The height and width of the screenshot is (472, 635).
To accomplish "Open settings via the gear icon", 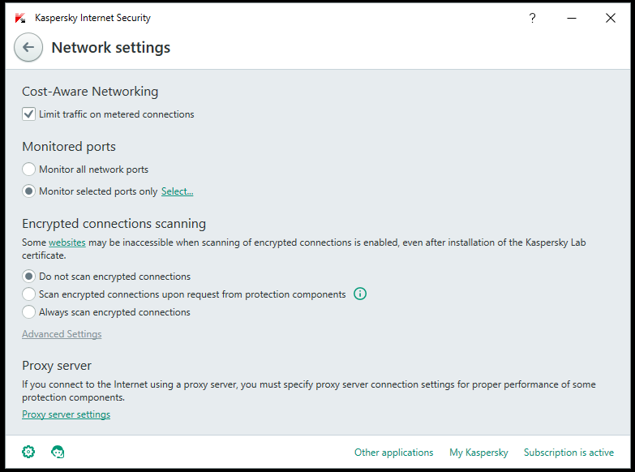I will tap(28, 452).
